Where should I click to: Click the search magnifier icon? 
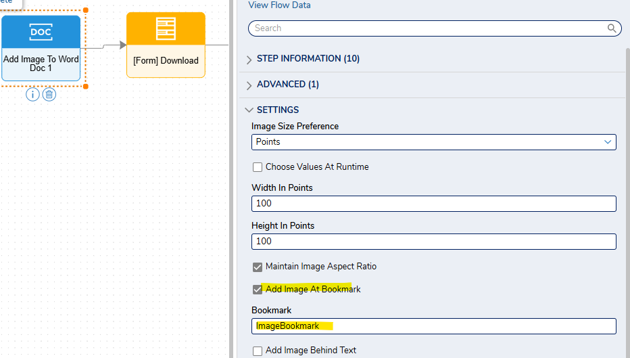coord(612,28)
